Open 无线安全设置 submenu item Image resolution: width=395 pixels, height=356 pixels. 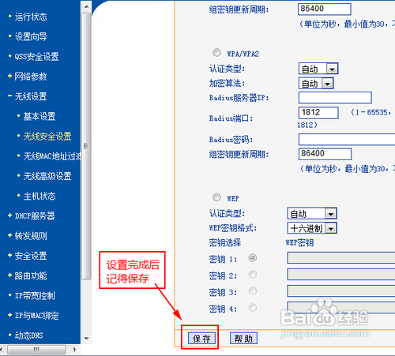[x=47, y=137]
